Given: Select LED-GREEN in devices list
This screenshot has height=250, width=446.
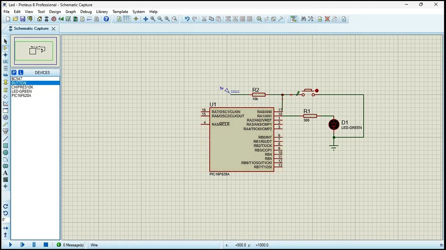Looking at the screenshot, I should tap(35, 91).
